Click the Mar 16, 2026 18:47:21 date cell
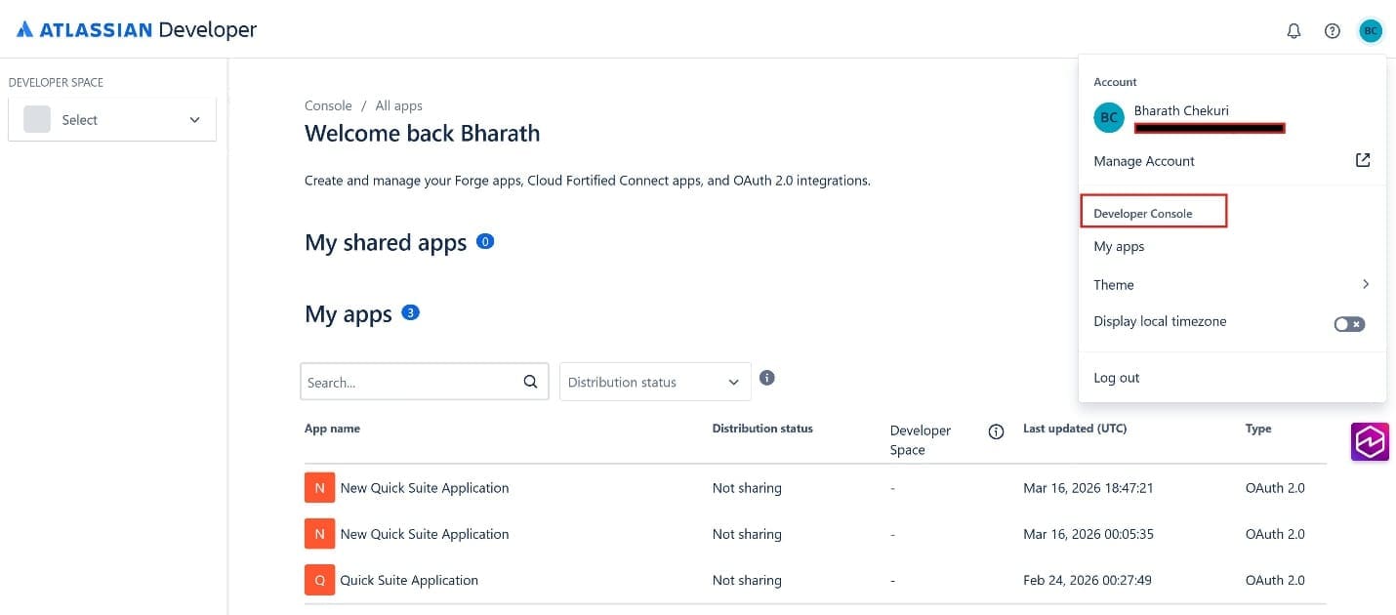 pyautogui.click(x=1088, y=488)
